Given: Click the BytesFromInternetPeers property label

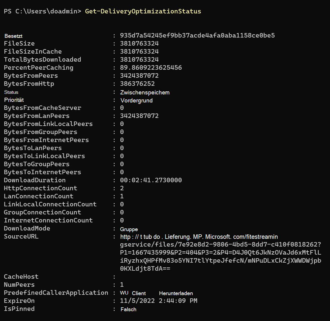Looking at the screenshot, I should click(46, 140).
